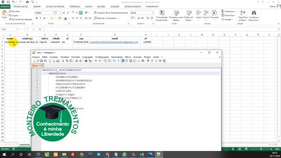Screen dimensions: 281x158
Task: Click the Preencher button in ribbon
Action: (x=228, y=15)
